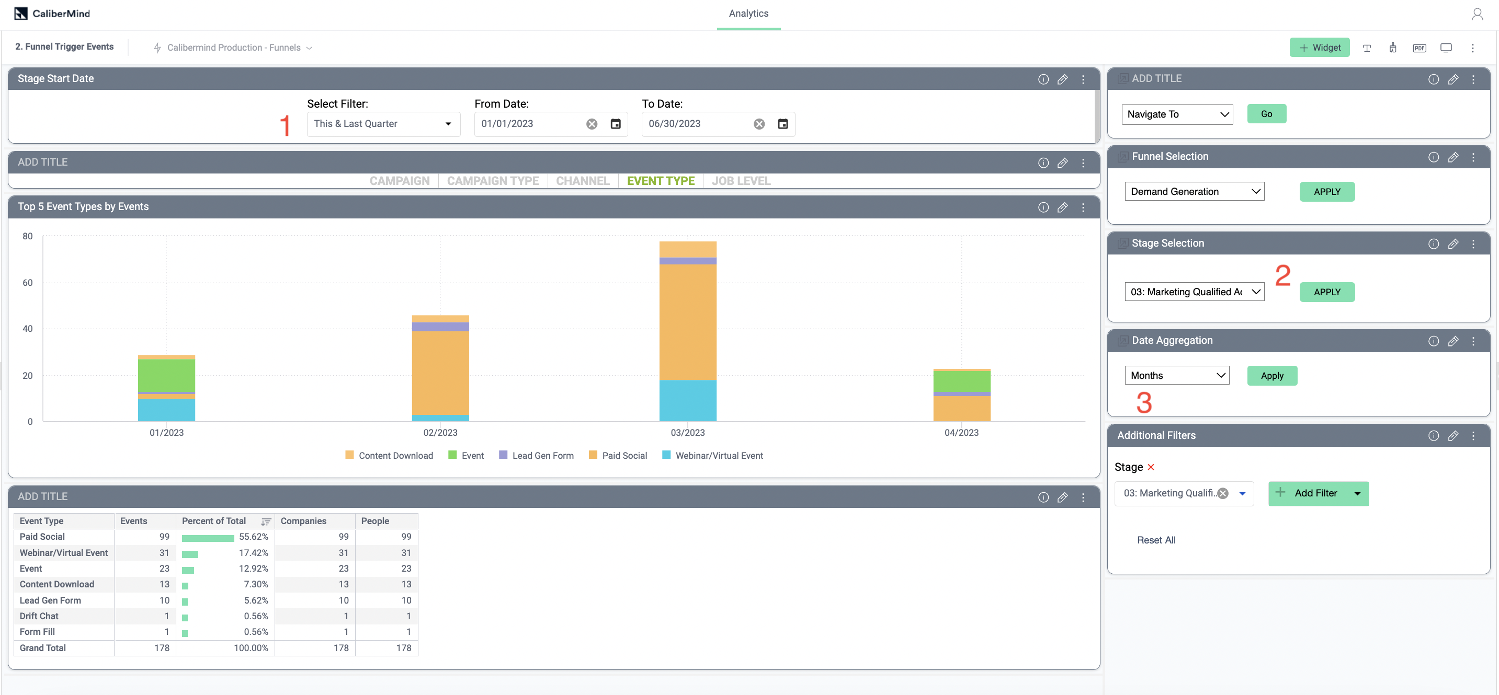The width and height of the screenshot is (1499, 695).
Task: Click the clear X button on From Date field
Action: 593,123
